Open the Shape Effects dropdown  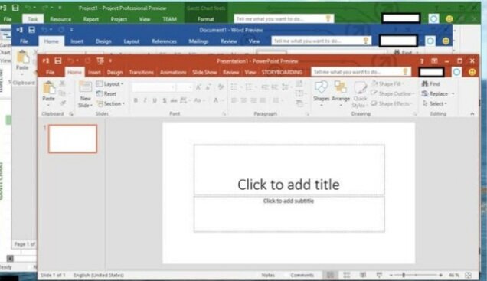click(x=391, y=103)
